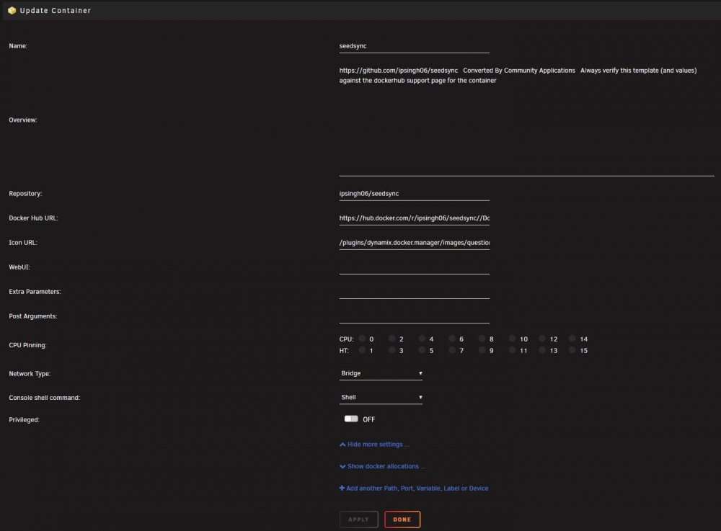This screenshot has height=531, width=721.
Task: Click the "Extra Parameters:" label
Action: 35,291
